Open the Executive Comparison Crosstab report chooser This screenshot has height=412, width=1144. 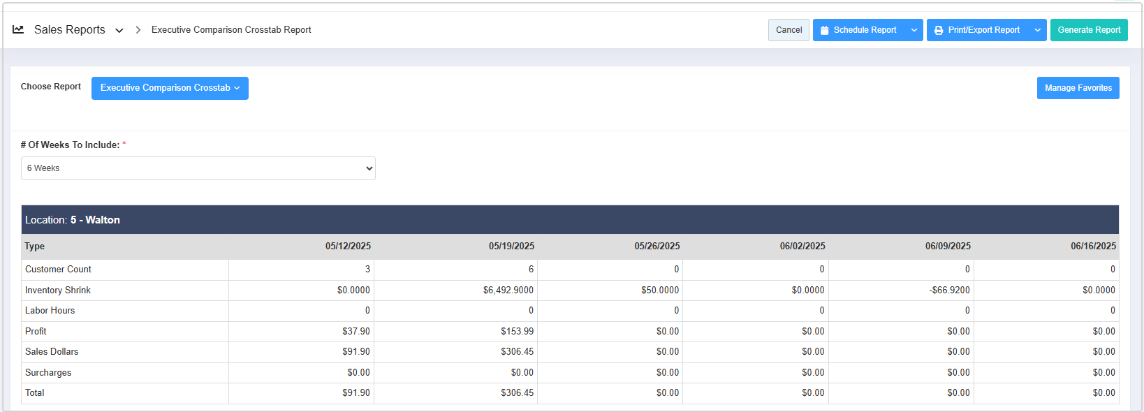coord(170,88)
